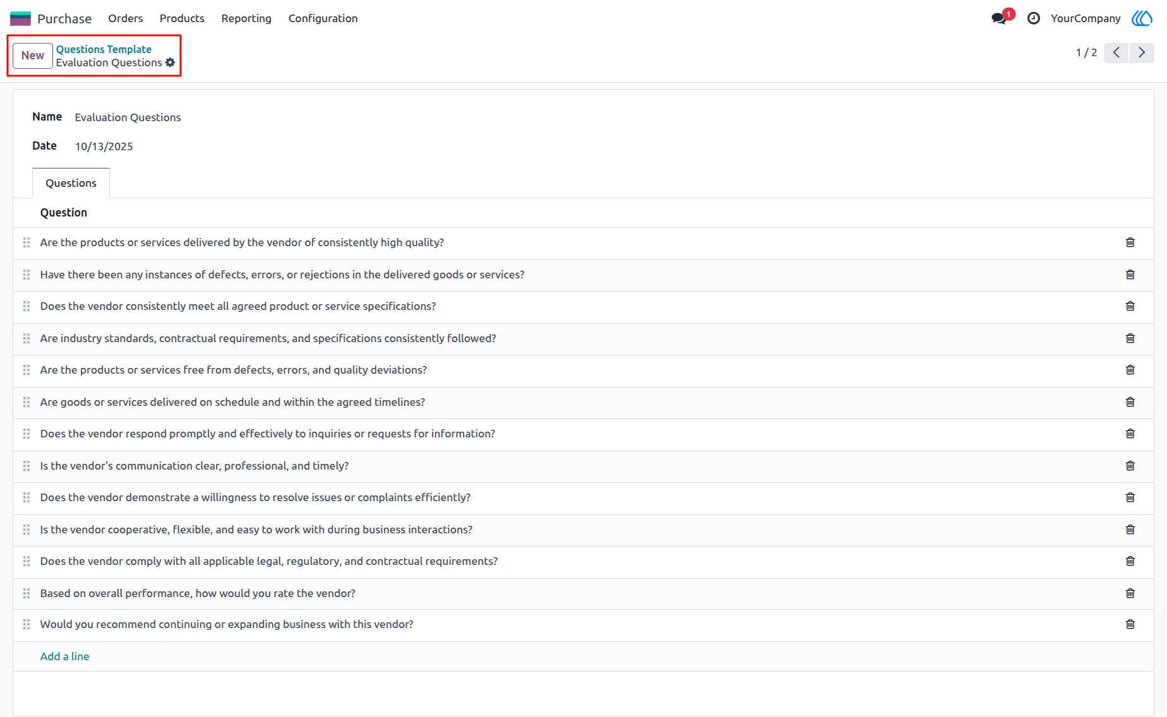
Task: Delete the 'meet all agreed product or service specifications' question
Action: (1130, 306)
